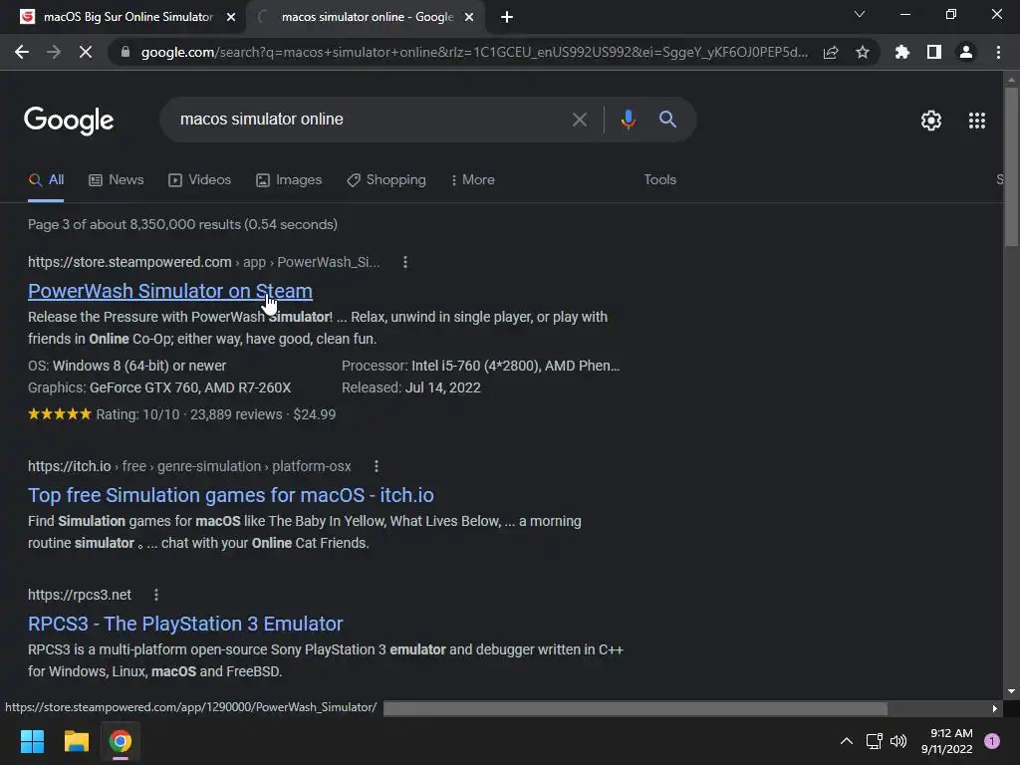Viewport: 1020px width, 765px height.
Task: Click the Chrome taskbar icon
Action: click(121, 741)
